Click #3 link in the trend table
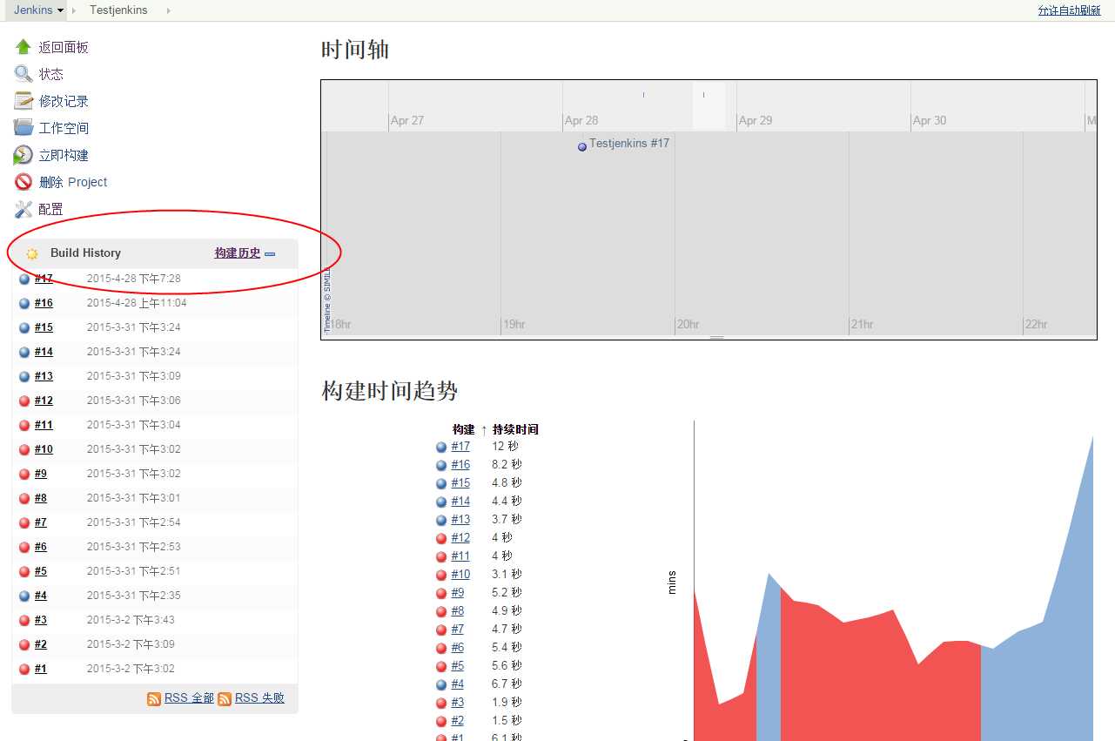Screen dimensions: 1115x741 pyautogui.click(x=458, y=703)
